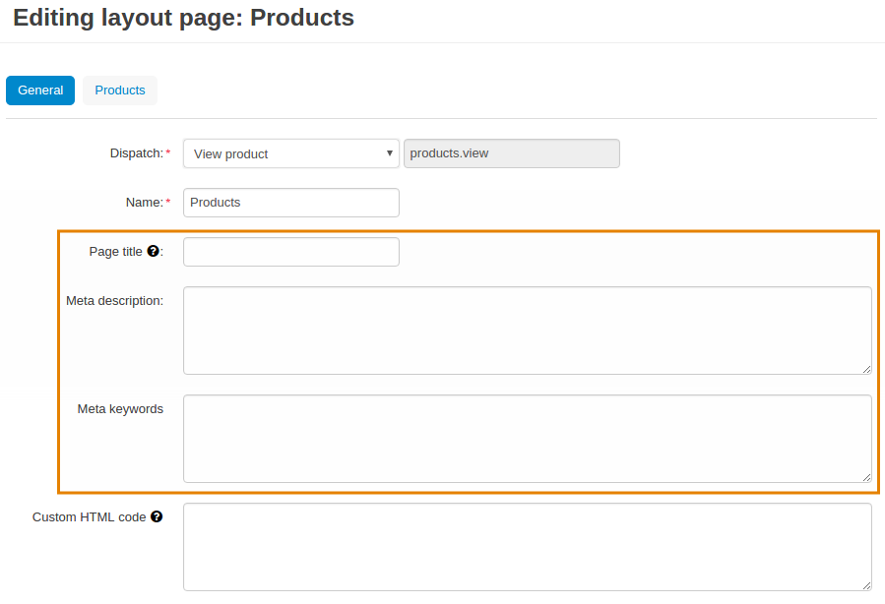This screenshot has width=885, height=604.
Task: Click the Custom HTML code label text
Action: tap(90, 517)
